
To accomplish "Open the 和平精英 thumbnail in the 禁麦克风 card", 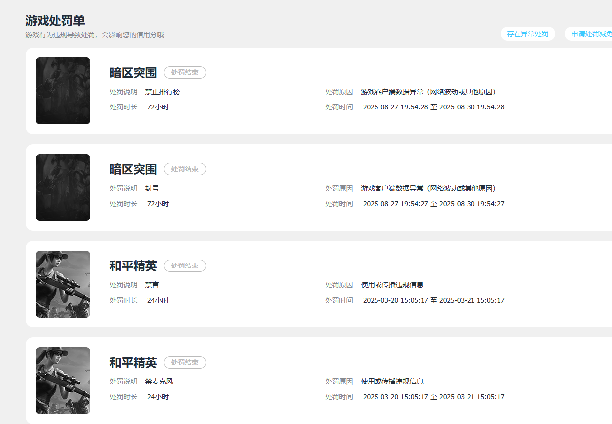I will click(x=63, y=380).
